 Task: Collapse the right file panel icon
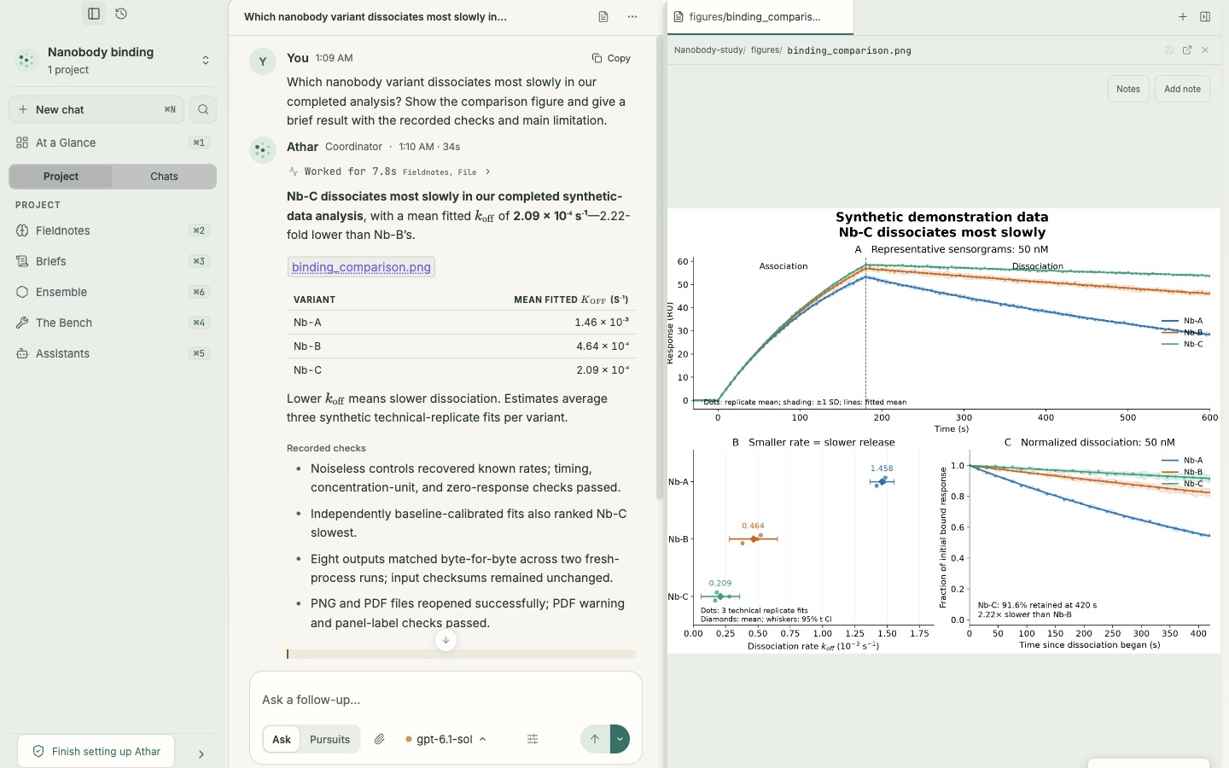(x=1205, y=17)
